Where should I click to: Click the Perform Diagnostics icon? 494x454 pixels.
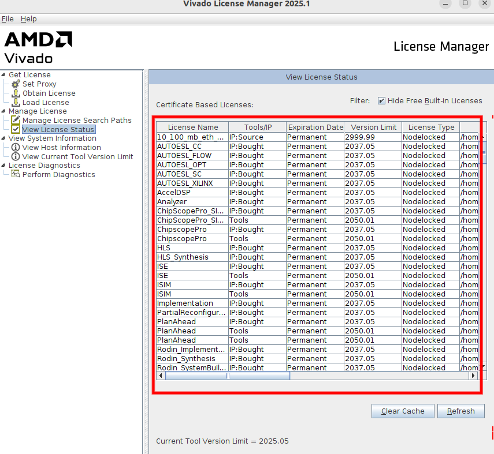coord(16,174)
